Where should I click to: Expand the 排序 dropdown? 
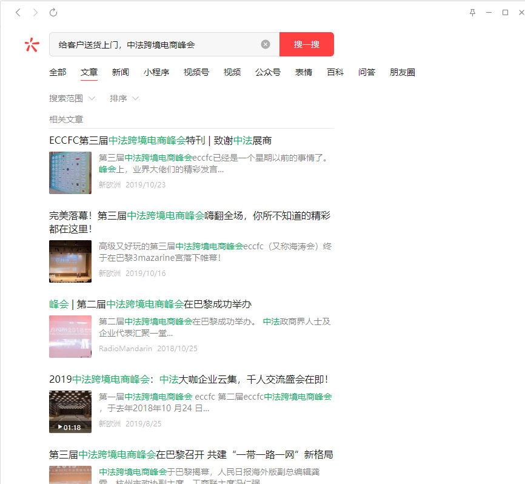(x=124, y=98)
